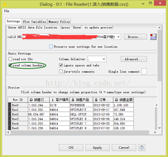Screen dimensions: 168x157
Task: Click the cell 167,649
Action: (x=124, y=110)
